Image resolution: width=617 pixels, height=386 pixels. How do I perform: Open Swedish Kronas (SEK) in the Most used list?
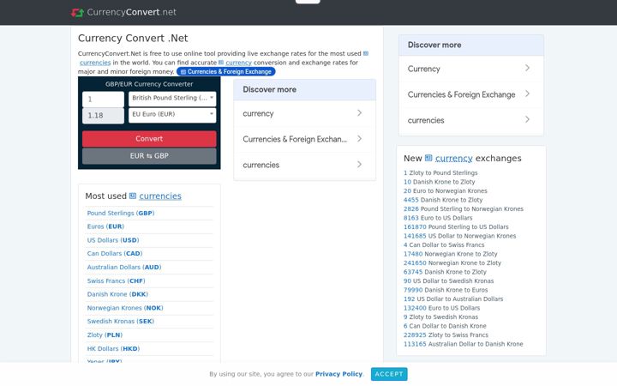[121, 322]
